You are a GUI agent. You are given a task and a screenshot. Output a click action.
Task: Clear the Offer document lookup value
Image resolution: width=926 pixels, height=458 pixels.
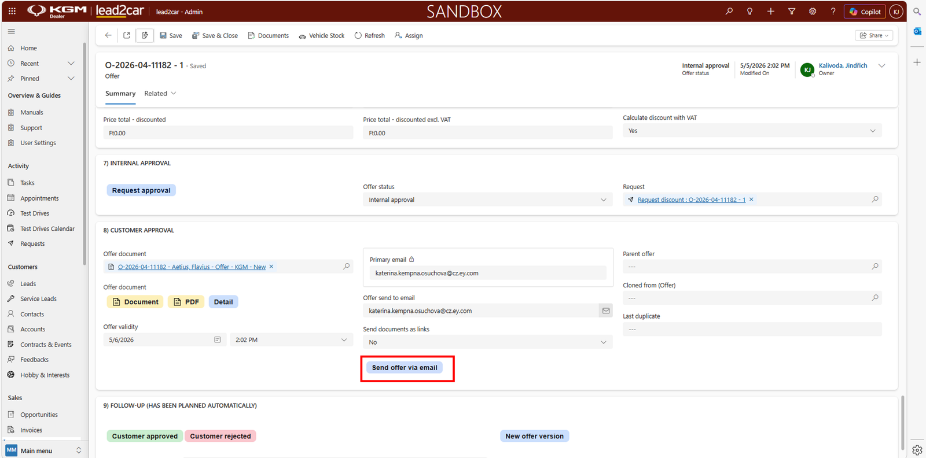pos(271,267)
